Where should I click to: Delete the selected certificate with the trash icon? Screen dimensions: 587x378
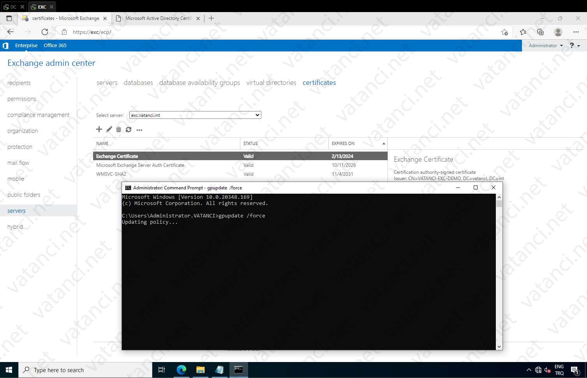pos(119,129)
